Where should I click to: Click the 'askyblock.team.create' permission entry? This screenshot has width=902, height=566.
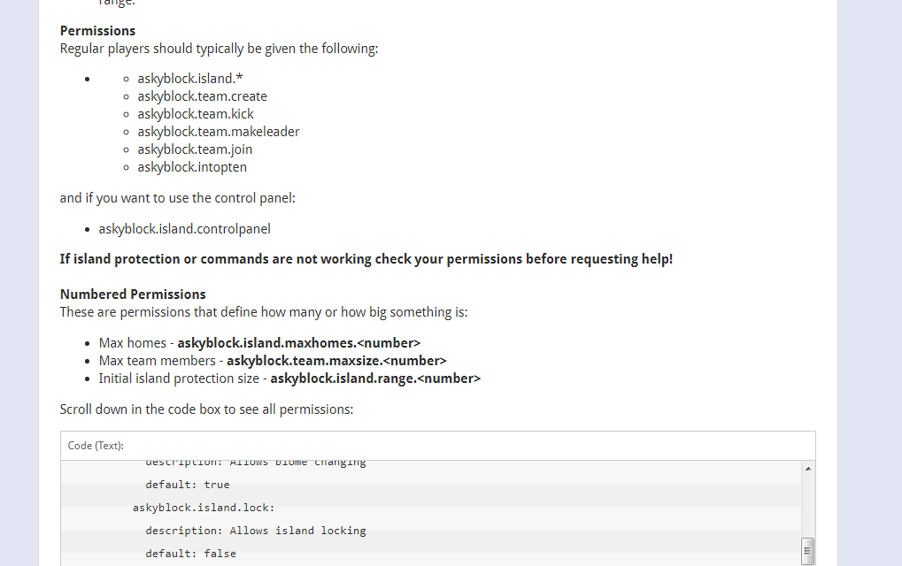(202, 96)
